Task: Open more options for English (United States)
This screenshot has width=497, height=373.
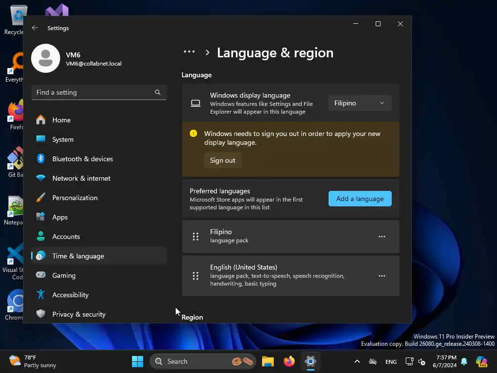Action: click(381, 276)
